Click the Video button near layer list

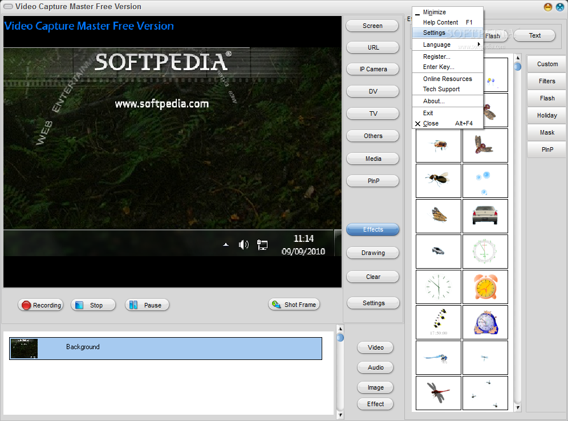[x=375, y=347]
